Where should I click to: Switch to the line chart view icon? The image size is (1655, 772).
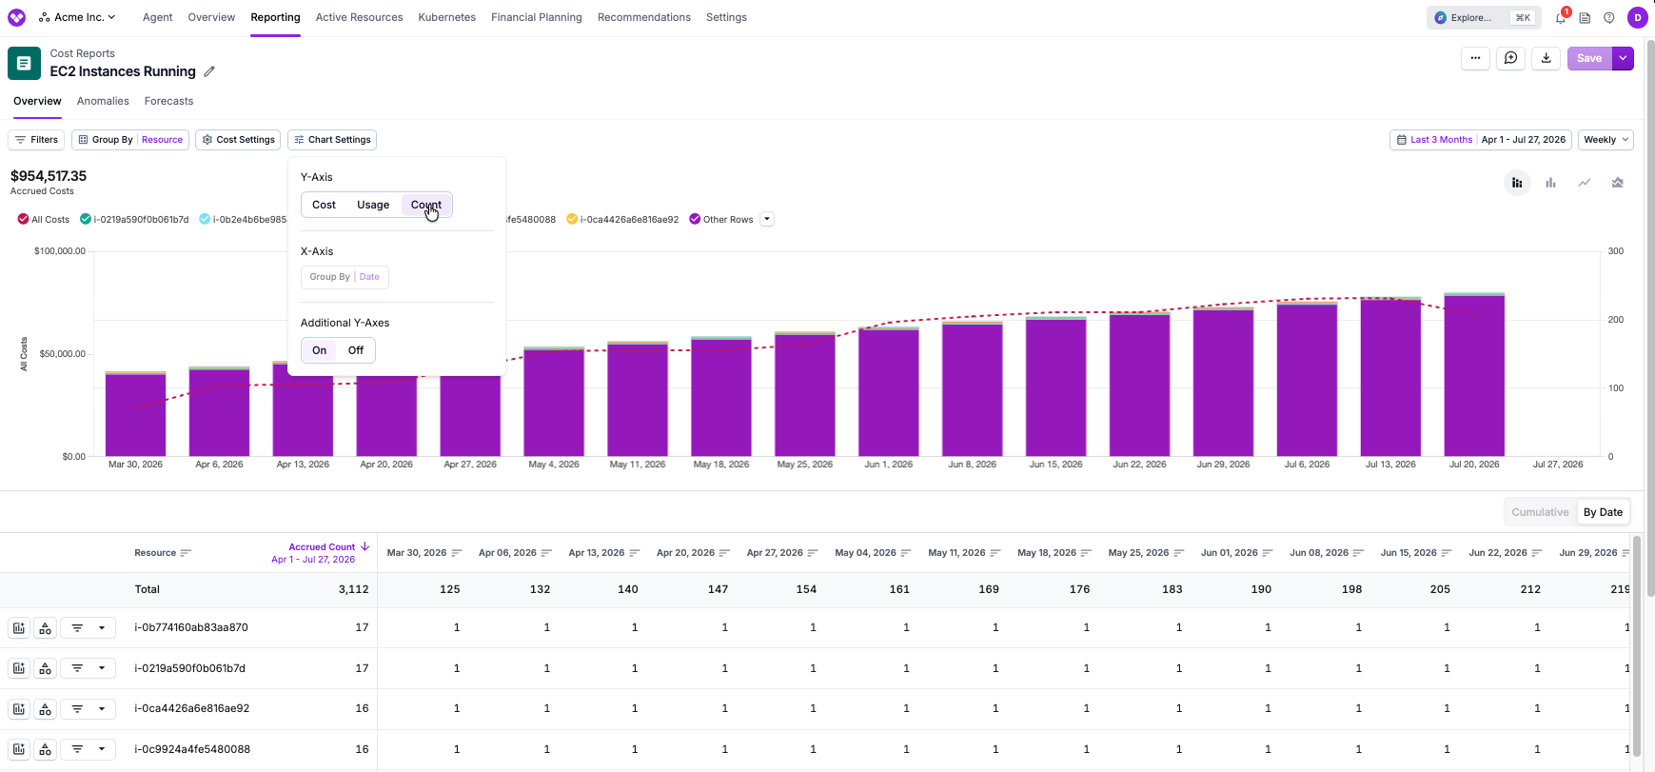pos(1584,183)
